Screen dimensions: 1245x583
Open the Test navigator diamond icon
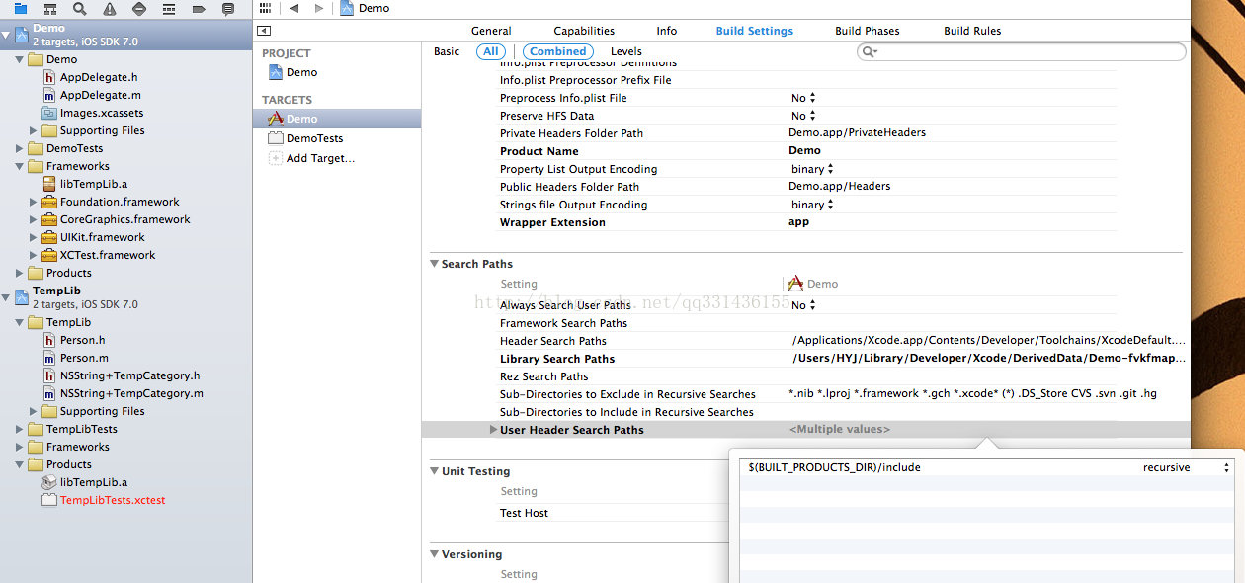pyautogui.click(x=138, y=9)
